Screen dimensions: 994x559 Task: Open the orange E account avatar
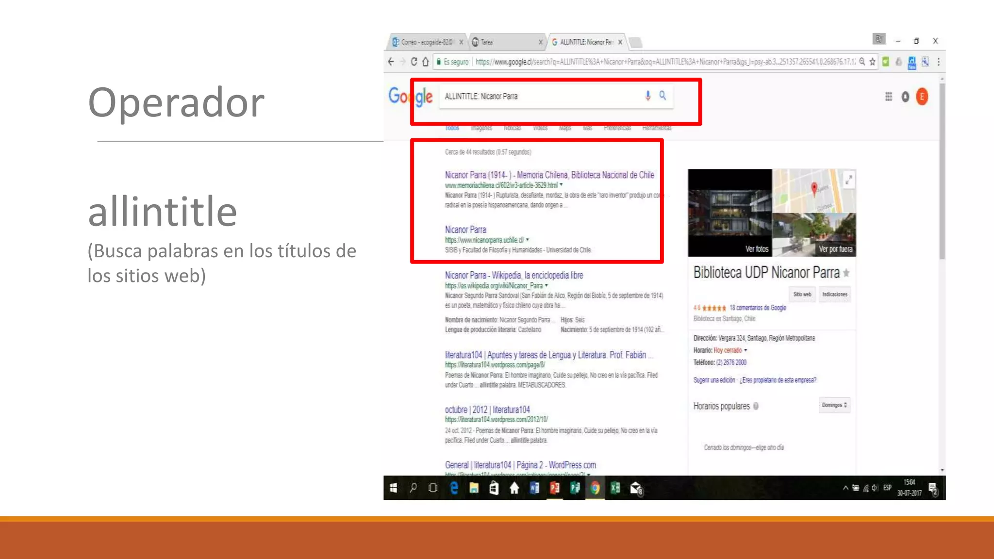tap(922, 97)
